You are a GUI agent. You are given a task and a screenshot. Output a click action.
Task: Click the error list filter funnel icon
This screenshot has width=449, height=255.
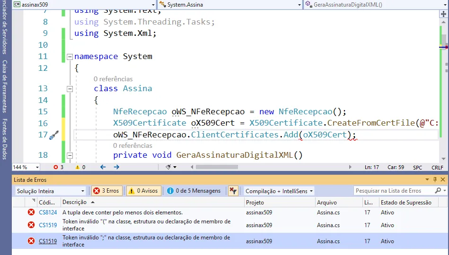click(x=233, y=191)
